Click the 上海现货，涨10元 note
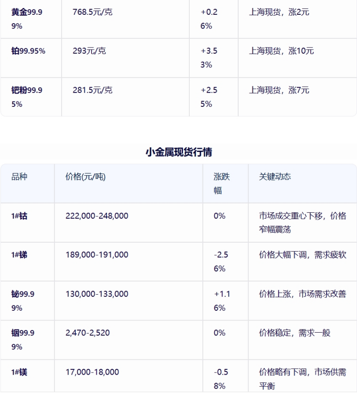This screenshot has height=393, width=357. point(281,51)
